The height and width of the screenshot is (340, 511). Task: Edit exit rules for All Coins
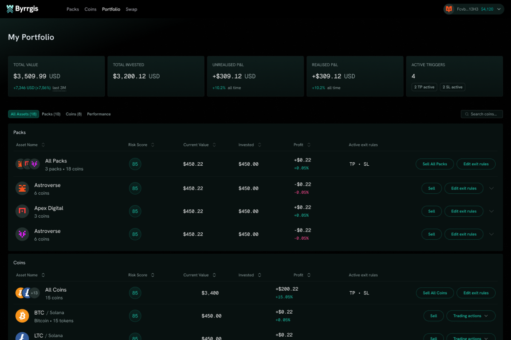tap(476, 293)
